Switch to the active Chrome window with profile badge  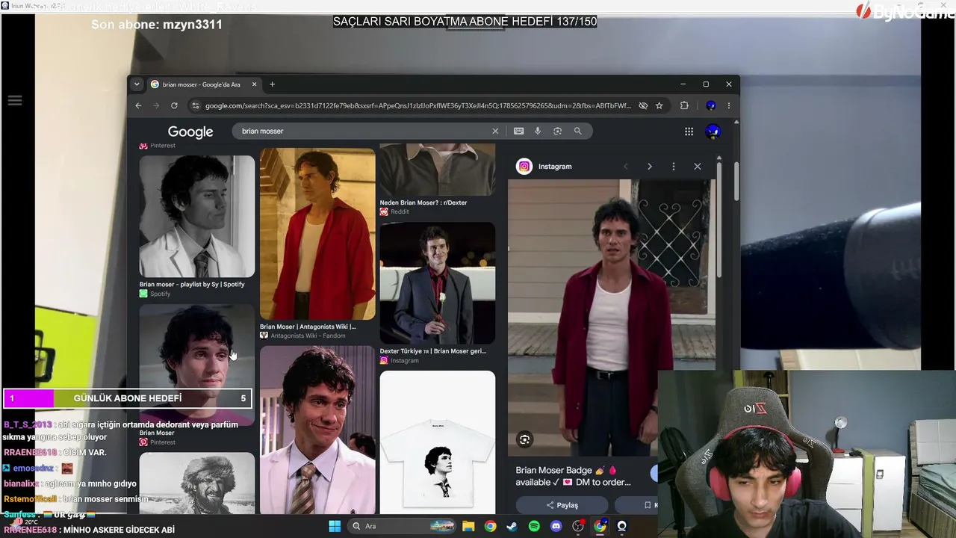tap(600, 526)
